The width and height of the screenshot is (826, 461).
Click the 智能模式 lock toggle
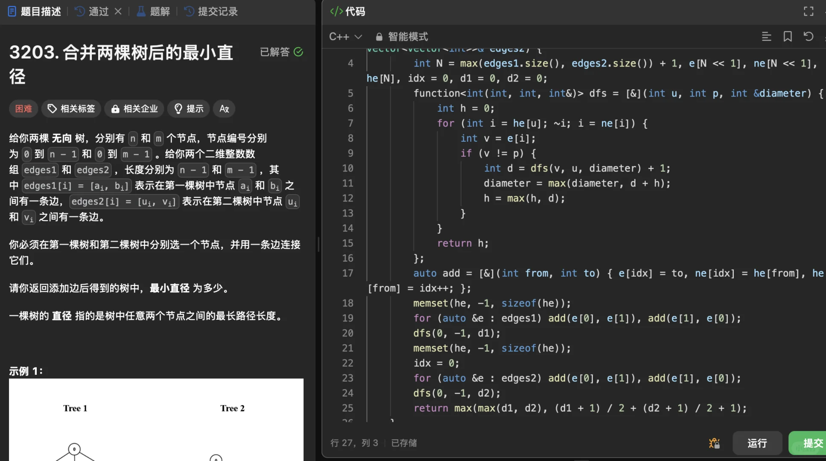401,37
